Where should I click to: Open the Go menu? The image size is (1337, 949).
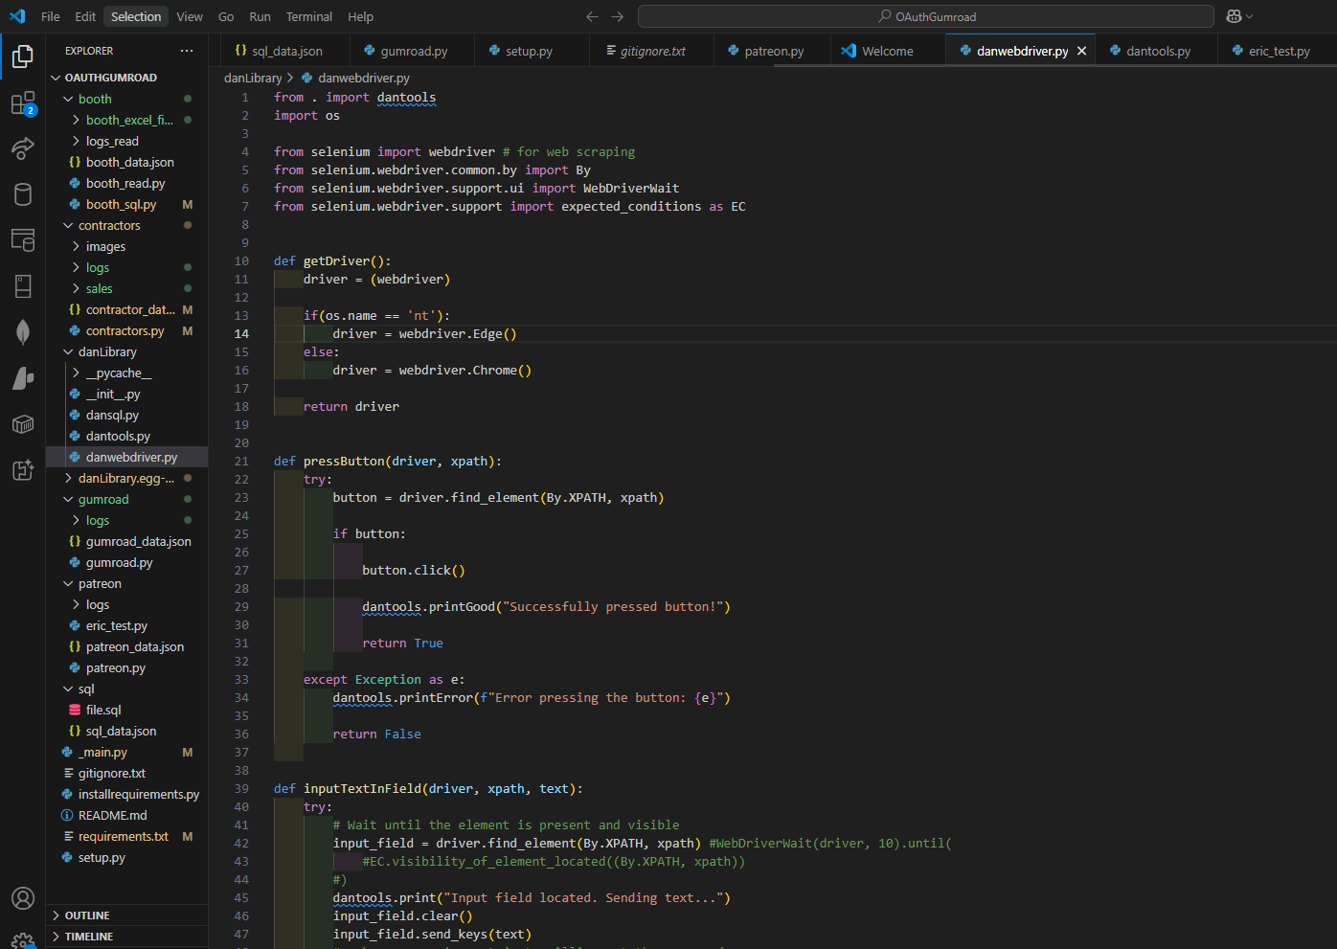point(226,16)
